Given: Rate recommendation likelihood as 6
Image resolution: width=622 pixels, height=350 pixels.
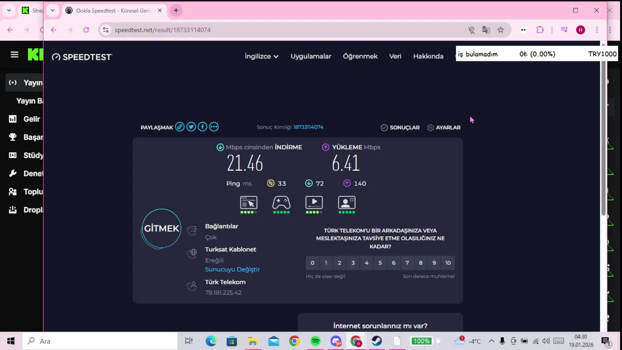Looking at the screenshot, I should [x=394, y=263].
